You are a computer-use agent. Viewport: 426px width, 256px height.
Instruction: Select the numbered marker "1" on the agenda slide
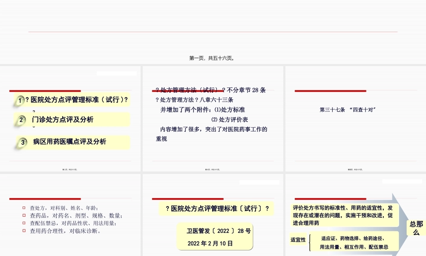pos(19,100)
